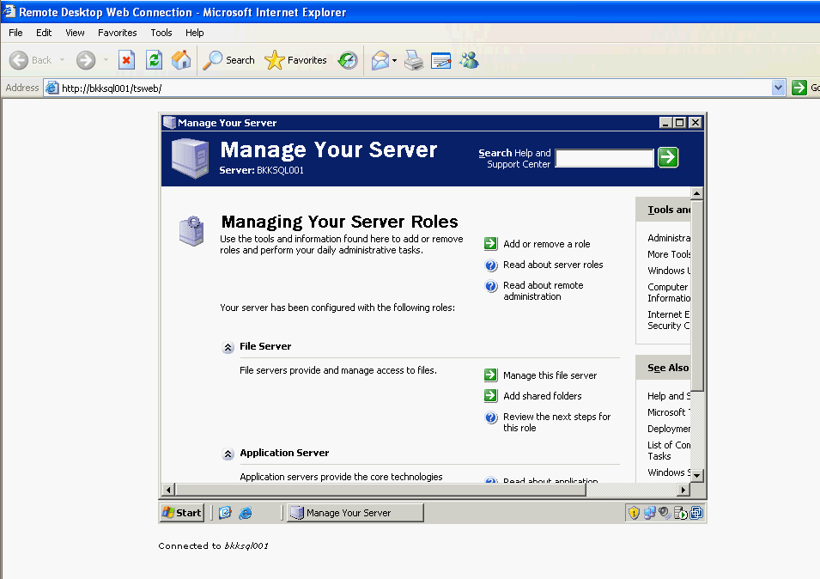Click the help icon beside Read about remote administration
Image resolution: width=820 pixels, height=579 pixels.
pos(490,286)
